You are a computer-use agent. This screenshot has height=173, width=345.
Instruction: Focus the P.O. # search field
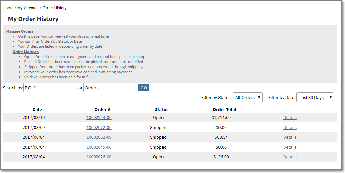[x=51, y=88]
